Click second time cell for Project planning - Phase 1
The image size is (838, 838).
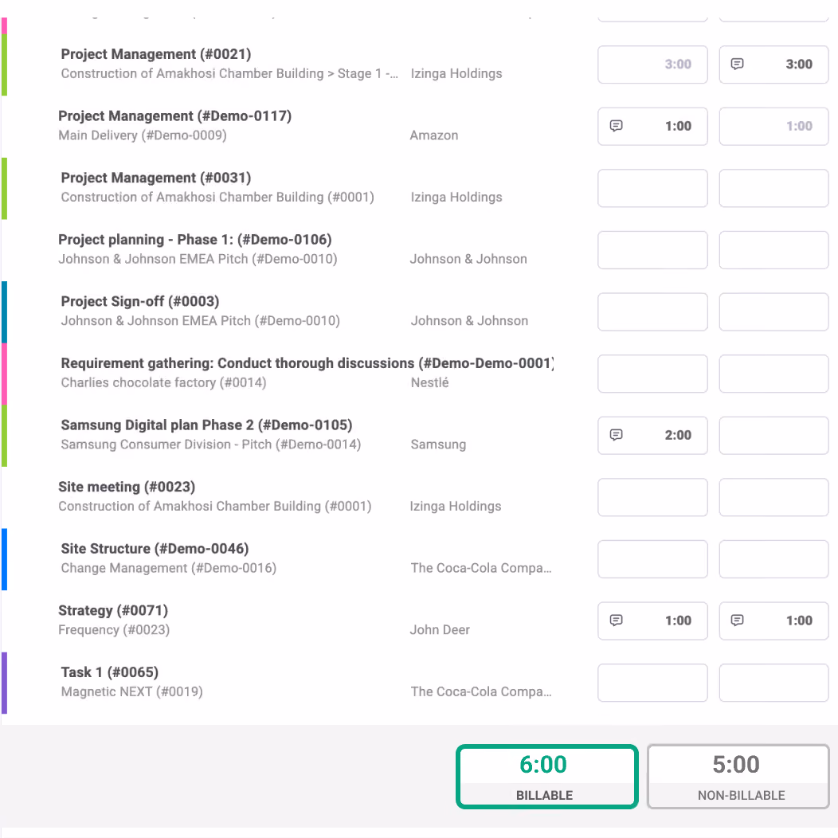(x=773, y=250)
